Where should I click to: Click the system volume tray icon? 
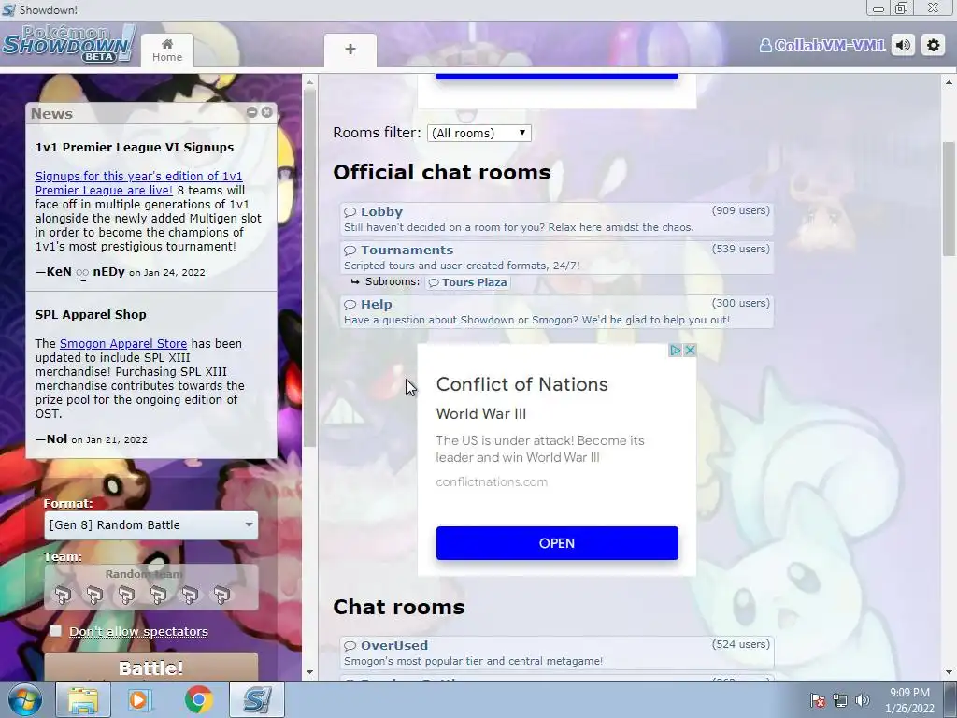pyautogui.click(x=862, y=700)
